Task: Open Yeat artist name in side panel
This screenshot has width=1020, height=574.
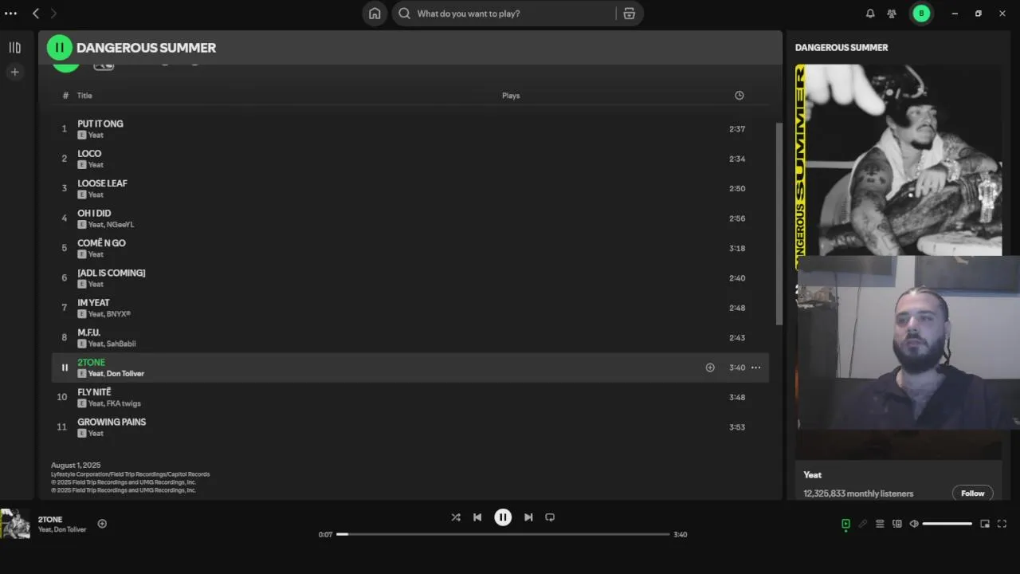Action: point(813,475)
